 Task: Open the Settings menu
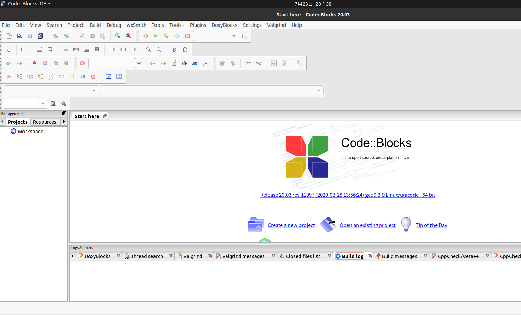pos(252,25)
